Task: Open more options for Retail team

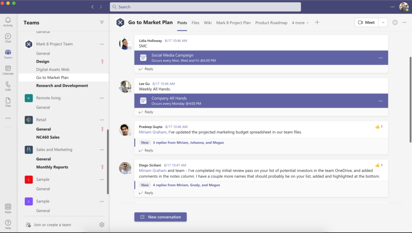Action: pos(102,120)
